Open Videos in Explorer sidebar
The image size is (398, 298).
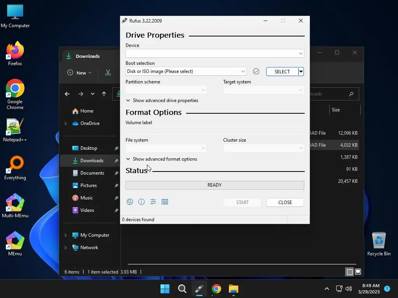click(87, 210)
